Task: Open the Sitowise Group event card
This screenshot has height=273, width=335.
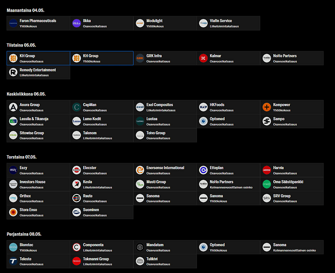Action: pyautogui.click(x=38, y=135)
